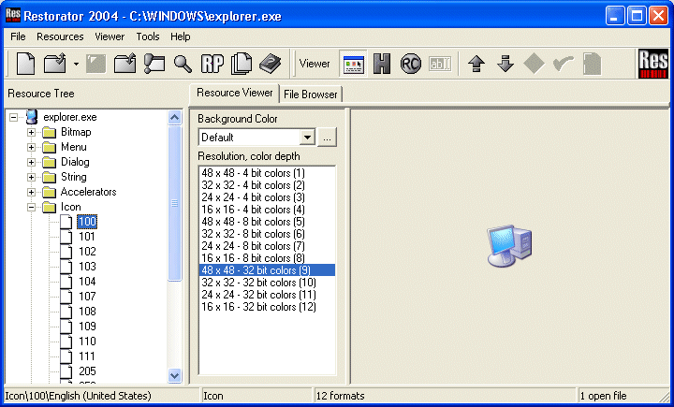This screenshot has width=674, height=407.
Task: Click the Copy pages toolbar icon
Action: (x=242, y=64)
